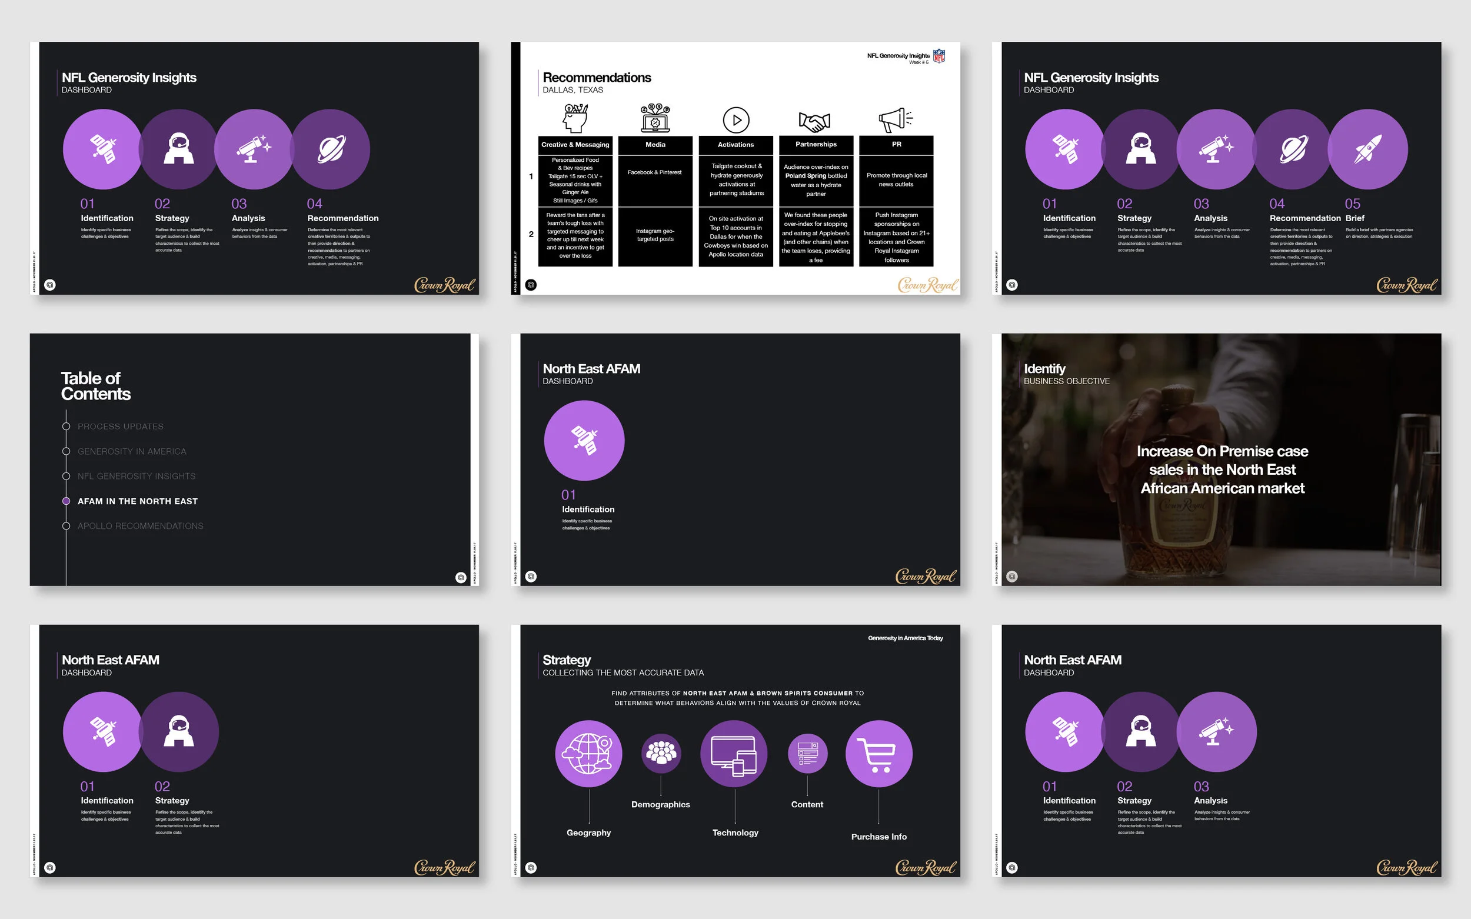Select GENEROSITY IN AMERICA in the contents list
The width and height of the screenshot is (1471, 919).
point(132,452)
